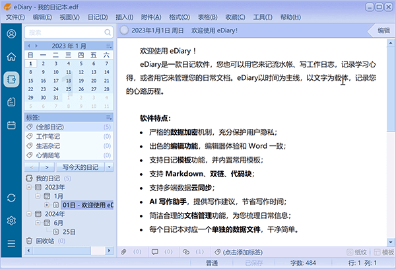396x269 pixels.
Task: Go to previous month in calendar
Action: 29,46
